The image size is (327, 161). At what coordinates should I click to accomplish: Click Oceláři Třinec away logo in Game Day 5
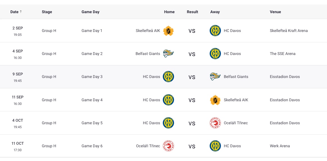pos(215,123)
